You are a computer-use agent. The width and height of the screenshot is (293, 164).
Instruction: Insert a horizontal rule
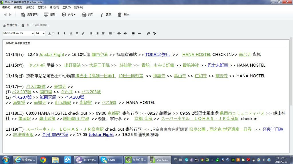[x=139, y=33]
